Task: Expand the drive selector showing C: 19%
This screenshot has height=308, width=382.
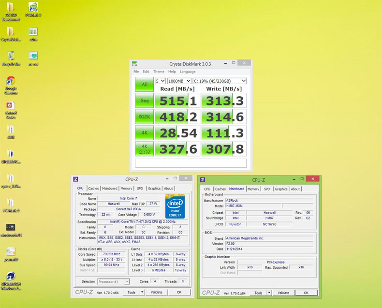Action: click(220, 81)
